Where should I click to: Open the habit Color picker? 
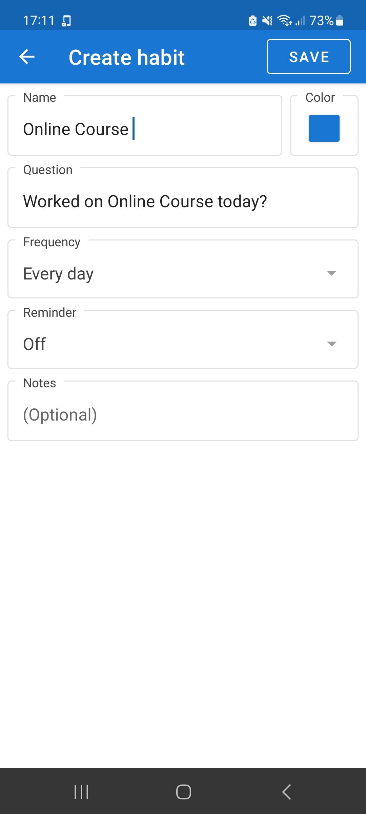pos(323,128)
